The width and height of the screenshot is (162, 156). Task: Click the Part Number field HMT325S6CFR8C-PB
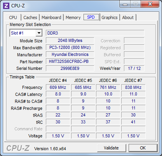pyautogui.click(x=70, y=61)
